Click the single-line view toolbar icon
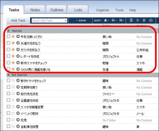Image resolution: width=159 pixels, height=131 pixels. (x=131, y=20)
